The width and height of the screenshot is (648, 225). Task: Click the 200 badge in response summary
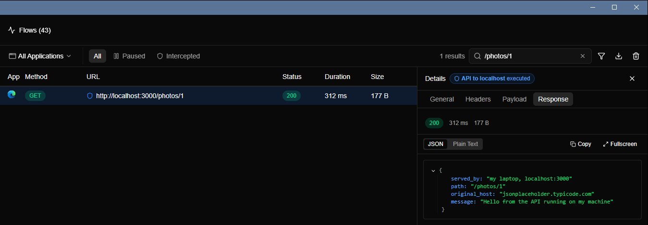click(x=434, y=123)
